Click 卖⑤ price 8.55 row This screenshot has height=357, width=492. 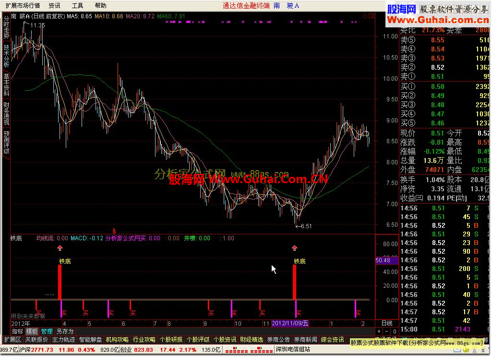444,40
